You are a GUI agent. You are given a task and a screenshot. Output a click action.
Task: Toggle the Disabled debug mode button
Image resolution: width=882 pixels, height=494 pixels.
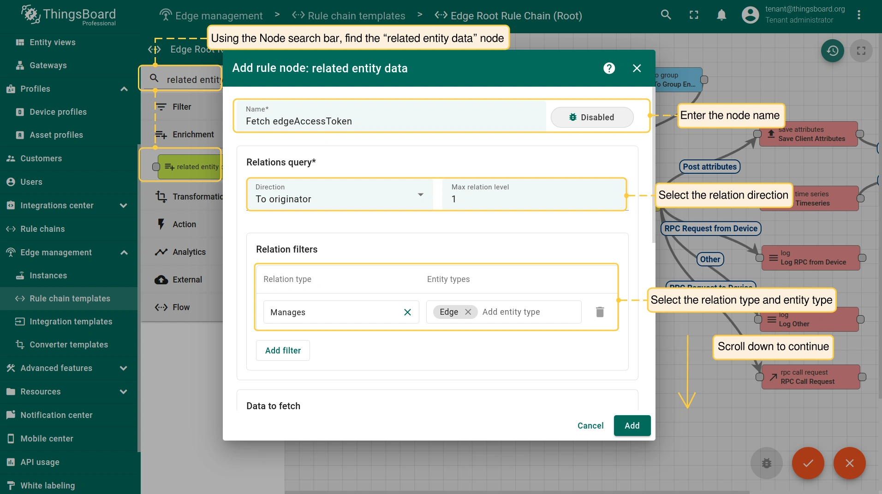pos(592,118)
